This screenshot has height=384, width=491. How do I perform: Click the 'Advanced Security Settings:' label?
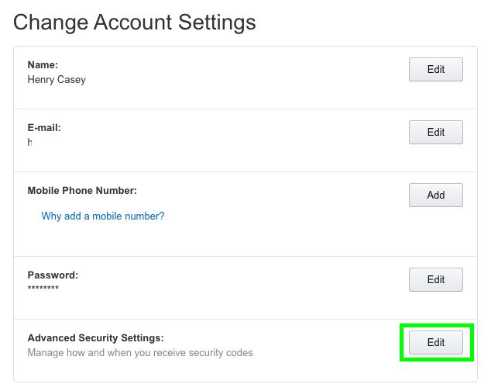tap(96, 338)
